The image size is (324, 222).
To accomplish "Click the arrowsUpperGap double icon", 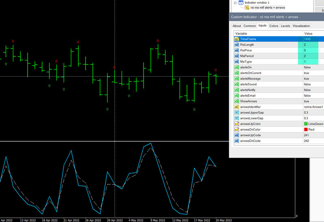I will (x=236, y=113).
